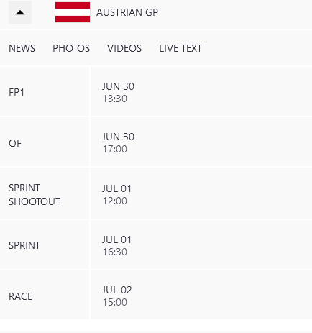Click the QF Jun 30 17:00 time
This screenshot has height=333, width=312.
118,143
